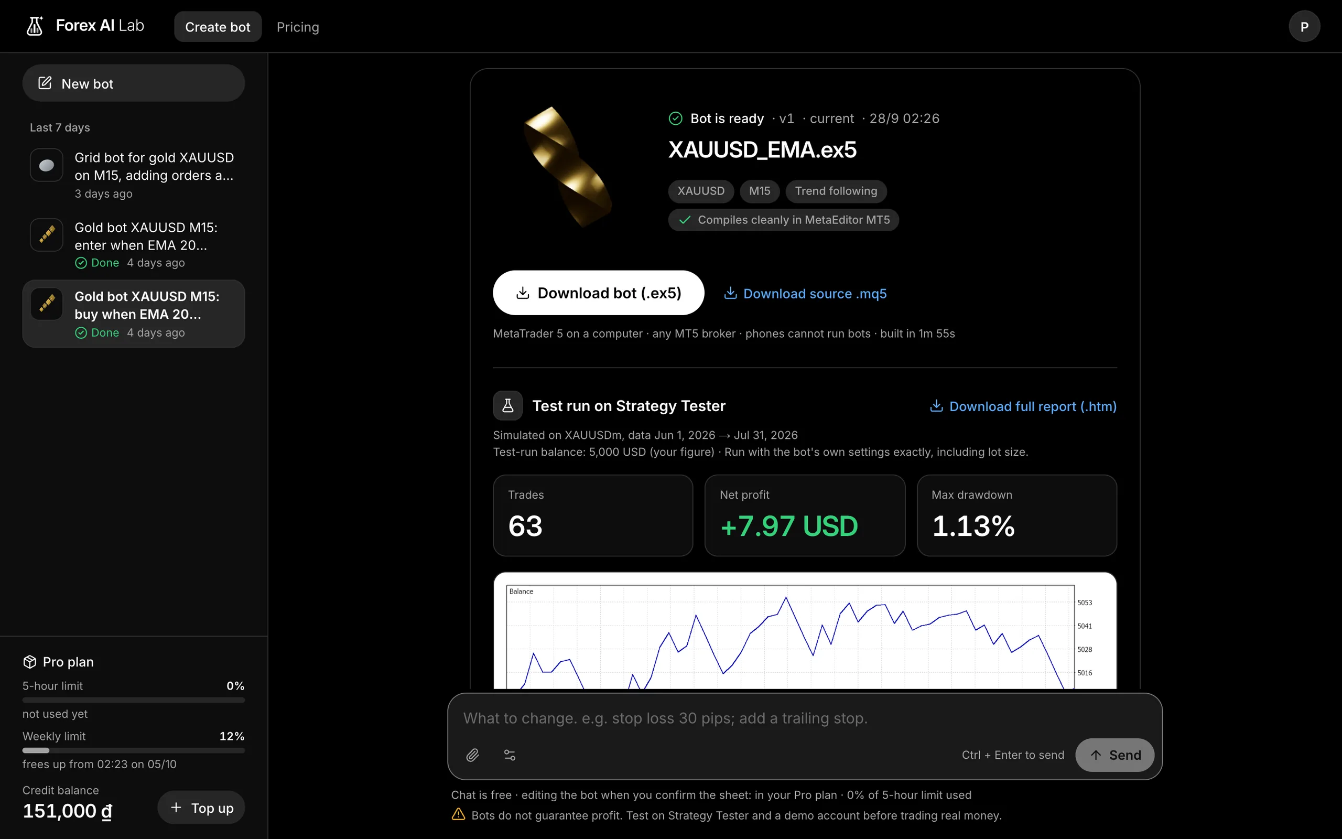Click the warning triangle icon
Viewport: 1342px width, 839px height.
point(458,814)
